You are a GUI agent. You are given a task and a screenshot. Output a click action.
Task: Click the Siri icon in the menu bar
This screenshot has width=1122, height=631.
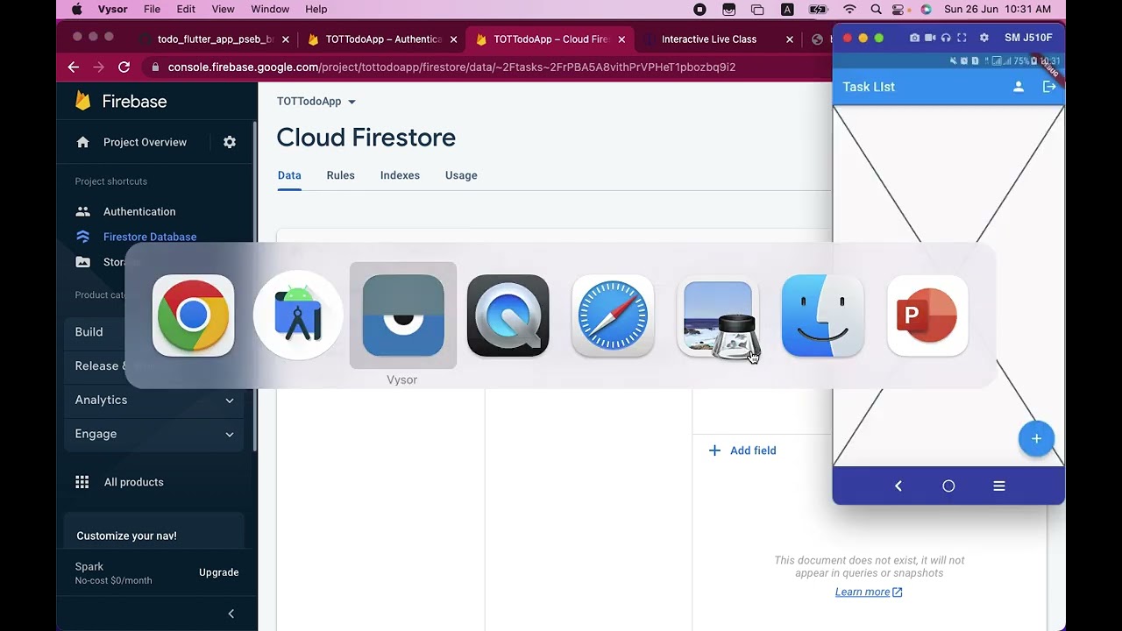tap(926, 9)
